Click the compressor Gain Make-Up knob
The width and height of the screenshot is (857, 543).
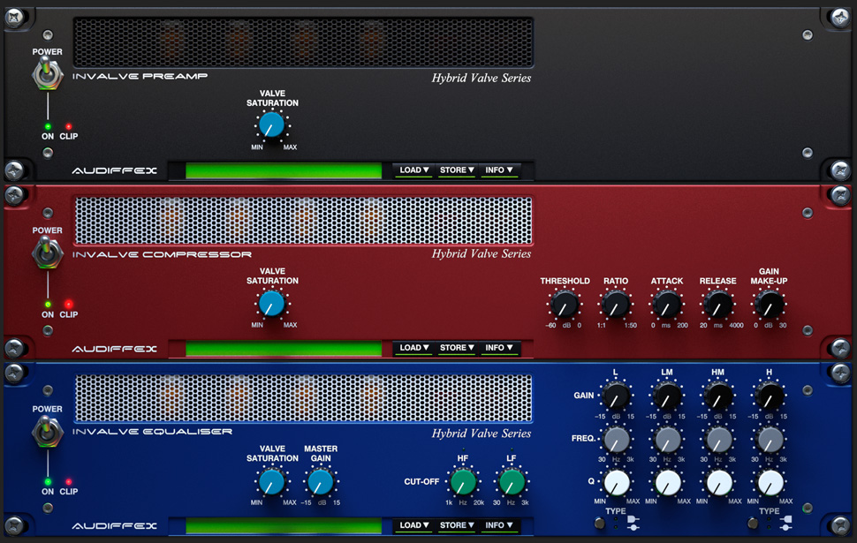pyautogui.click(x=769, y=305)
